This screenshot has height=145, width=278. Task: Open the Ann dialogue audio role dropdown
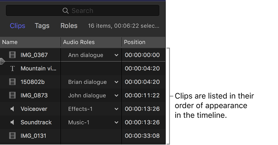[116, 55]
